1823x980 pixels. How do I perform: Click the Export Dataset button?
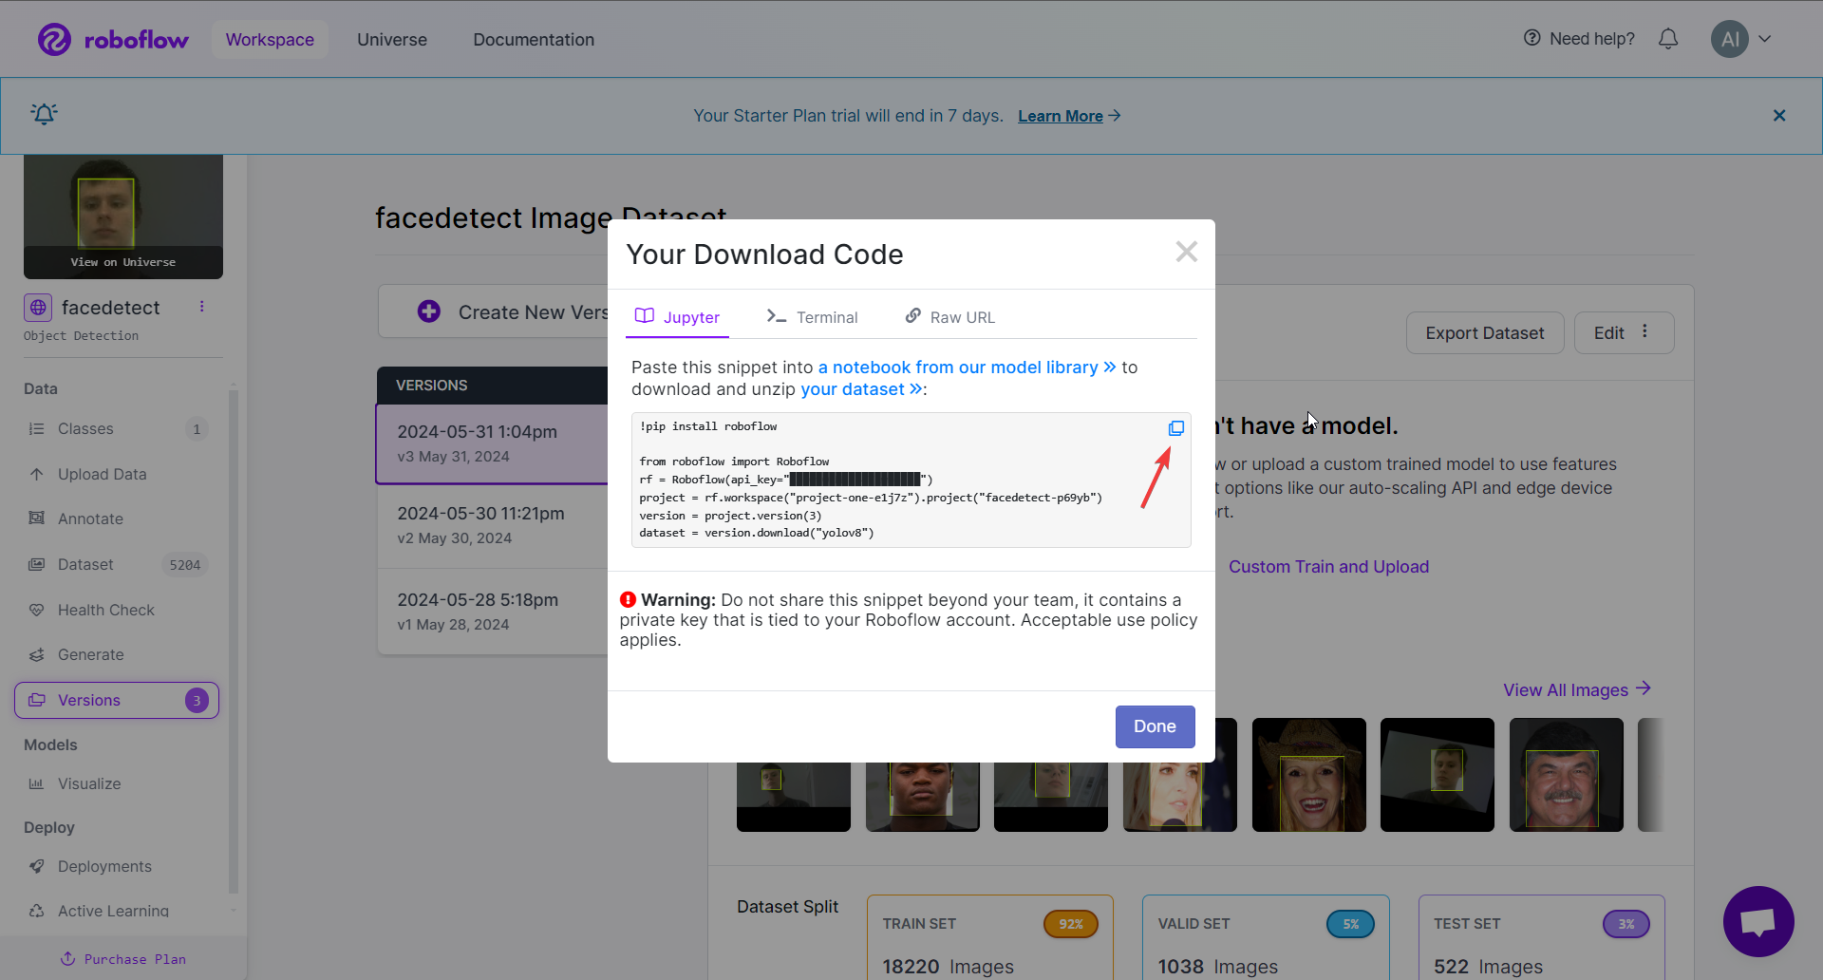[1485, 333]
